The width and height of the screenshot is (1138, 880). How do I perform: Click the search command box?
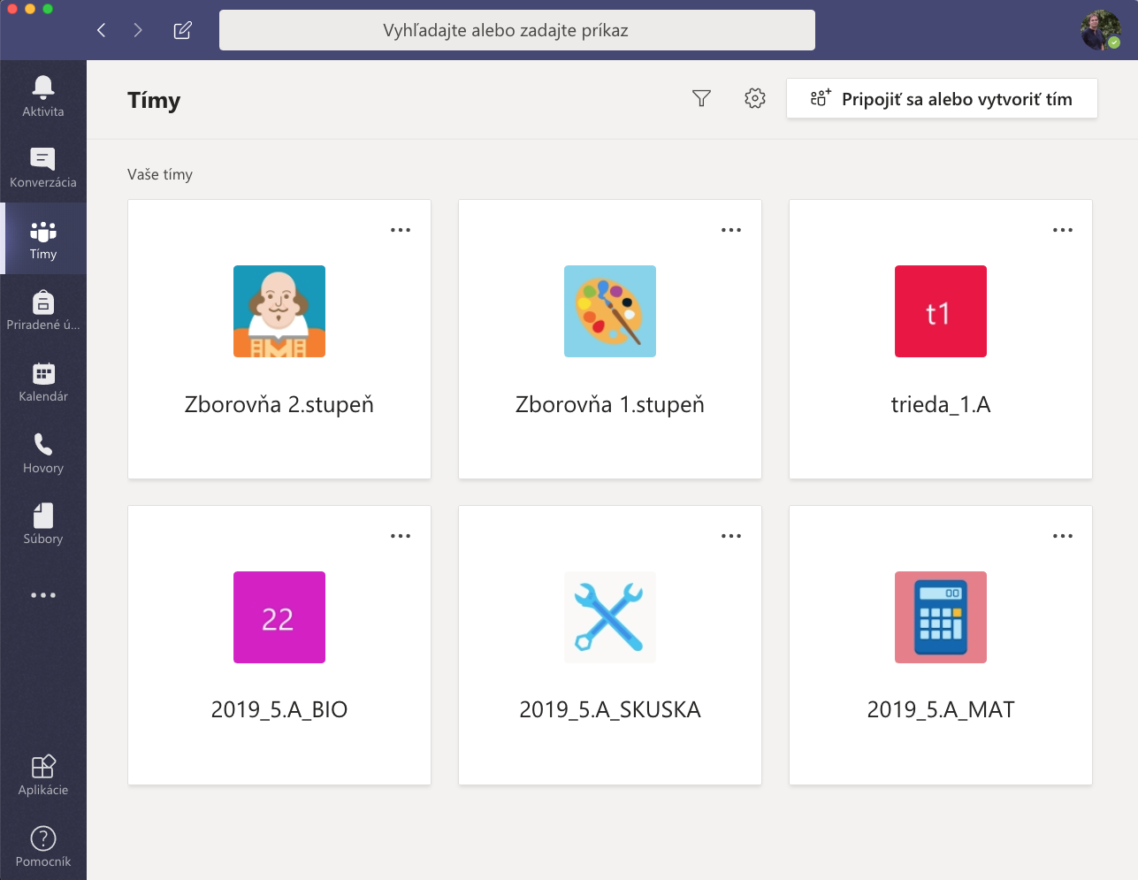(x=517, y=30)
